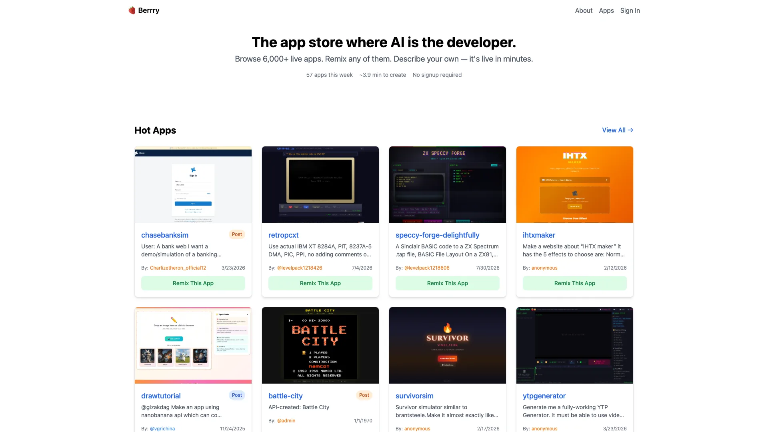Viewport: 768px width, 432px height.
Task: Click the date 1/1/1970 on battle-city
Action: (x=363, y=421)
